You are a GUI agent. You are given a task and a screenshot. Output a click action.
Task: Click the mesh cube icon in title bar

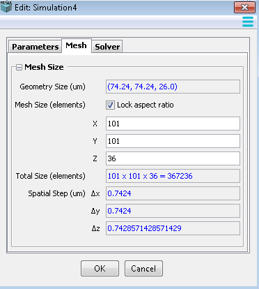pos(6,7)
